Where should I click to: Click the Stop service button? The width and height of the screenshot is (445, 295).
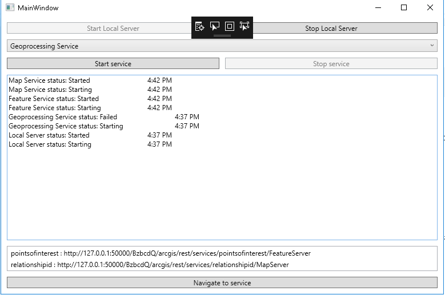tap(331, 64)
